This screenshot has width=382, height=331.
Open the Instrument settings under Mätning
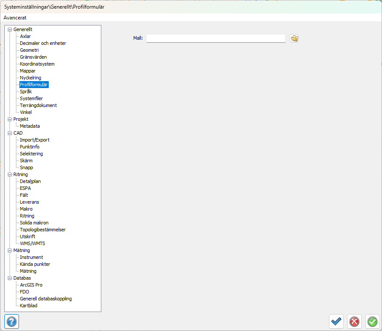point(31,257)
